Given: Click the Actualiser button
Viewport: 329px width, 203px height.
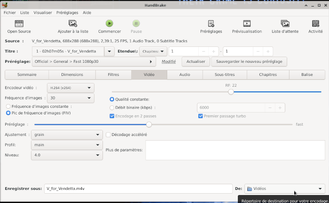Looking at the screenshot, I should pyautogui.click(x=196, y=61).
